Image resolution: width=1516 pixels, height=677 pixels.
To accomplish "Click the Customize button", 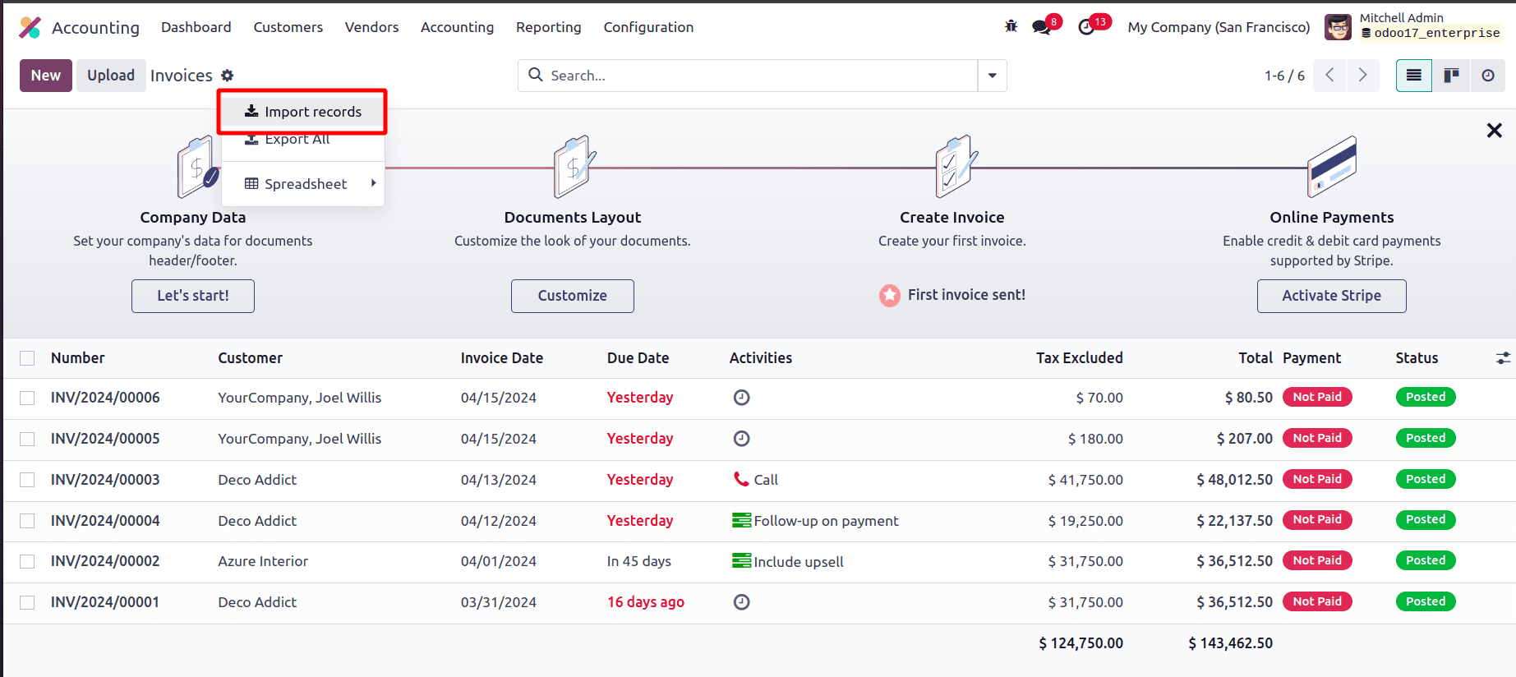I will pos(573,296).
